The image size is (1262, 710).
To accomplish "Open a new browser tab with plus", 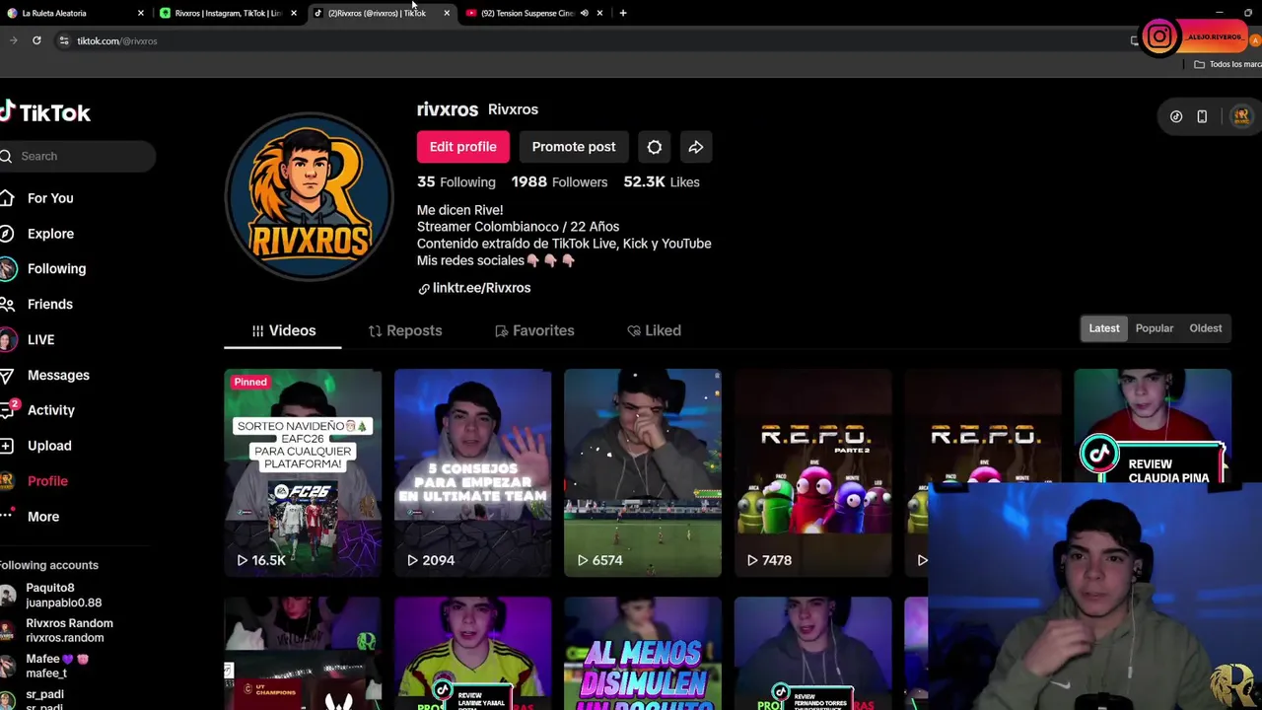I will pos(623,13).
